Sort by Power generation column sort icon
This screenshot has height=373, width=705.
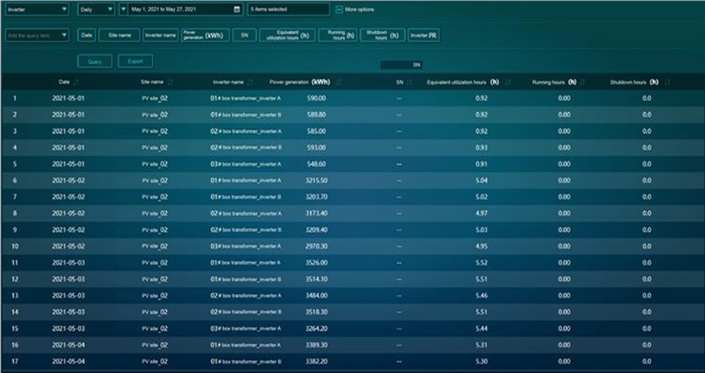(338, 83)
